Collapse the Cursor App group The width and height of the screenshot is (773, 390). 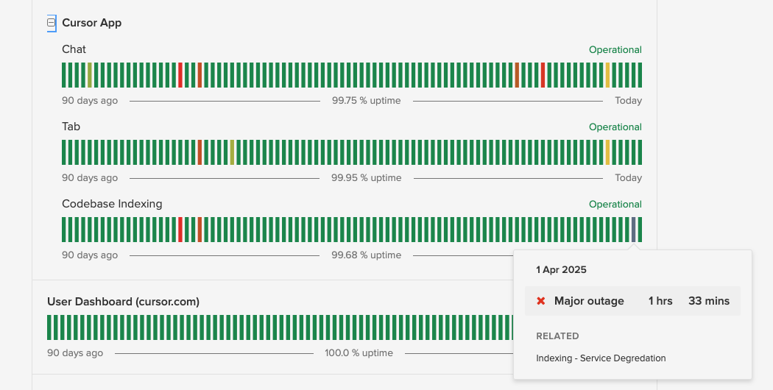coord(52,23)
